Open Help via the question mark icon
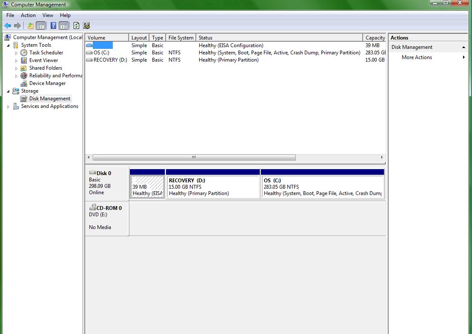 (53, 25)
